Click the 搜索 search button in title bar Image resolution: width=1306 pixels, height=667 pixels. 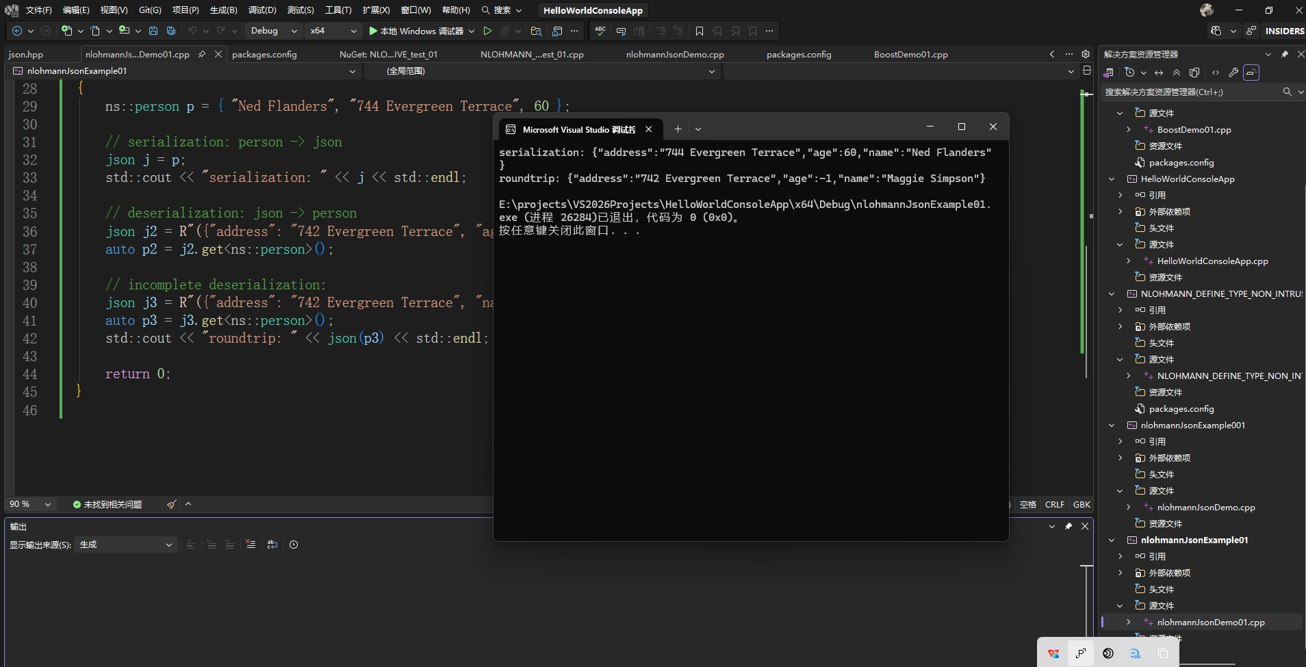click(x=502, y=10)
